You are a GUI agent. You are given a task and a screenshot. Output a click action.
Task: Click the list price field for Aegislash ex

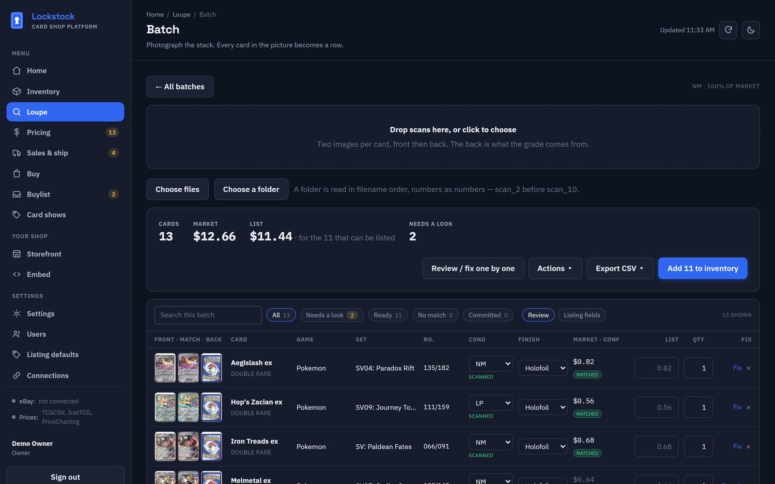coord(656,368)
